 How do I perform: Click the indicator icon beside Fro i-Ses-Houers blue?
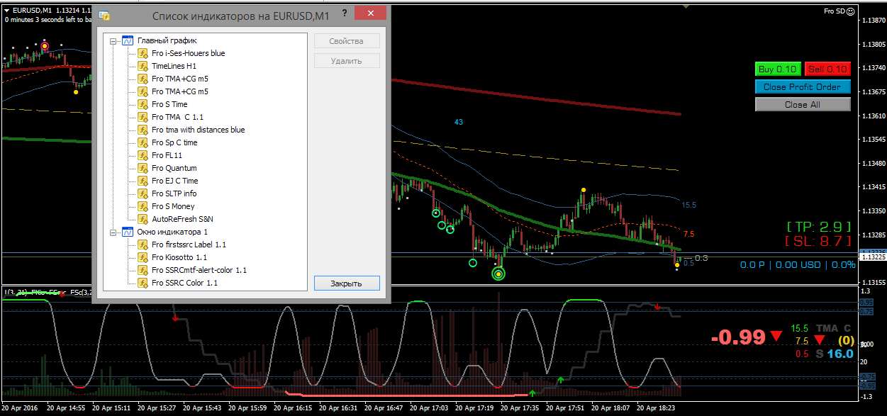pyautogui.click(x=142, y=53)
